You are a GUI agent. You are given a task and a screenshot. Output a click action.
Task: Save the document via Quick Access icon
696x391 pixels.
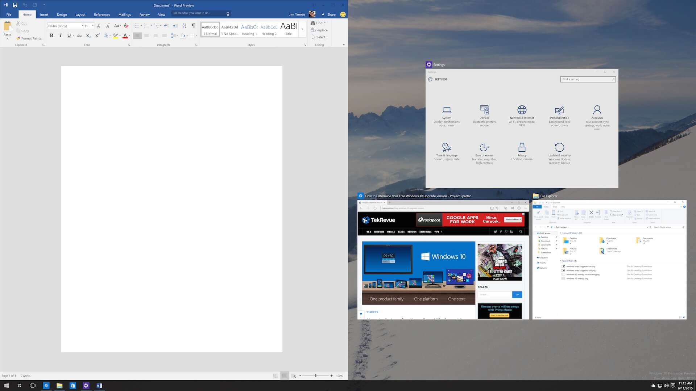(x=15, y=5)
